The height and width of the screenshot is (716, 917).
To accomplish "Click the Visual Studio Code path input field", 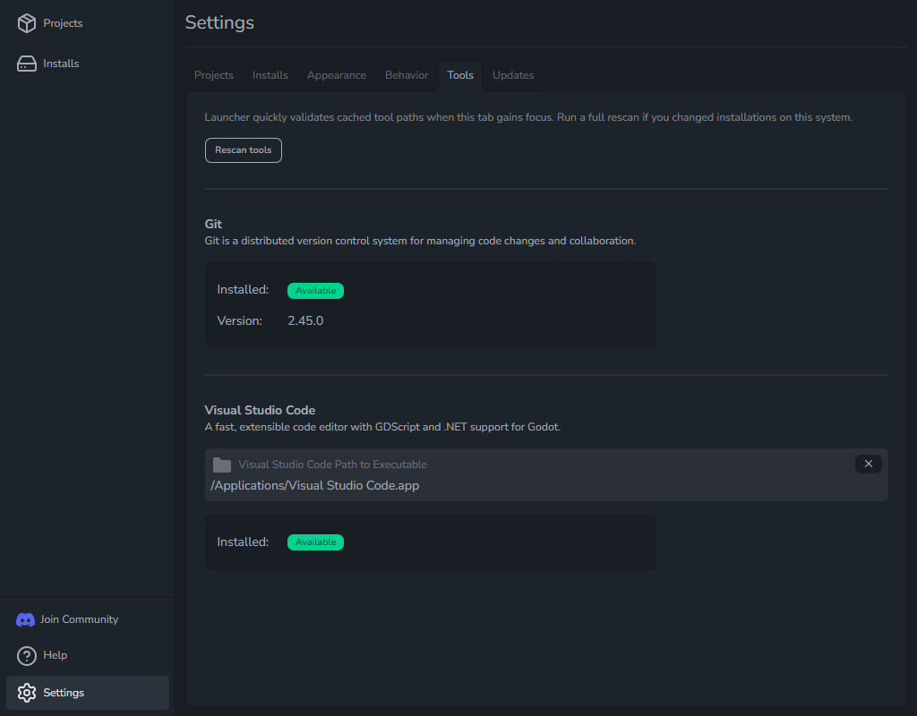I will point(546,474).
